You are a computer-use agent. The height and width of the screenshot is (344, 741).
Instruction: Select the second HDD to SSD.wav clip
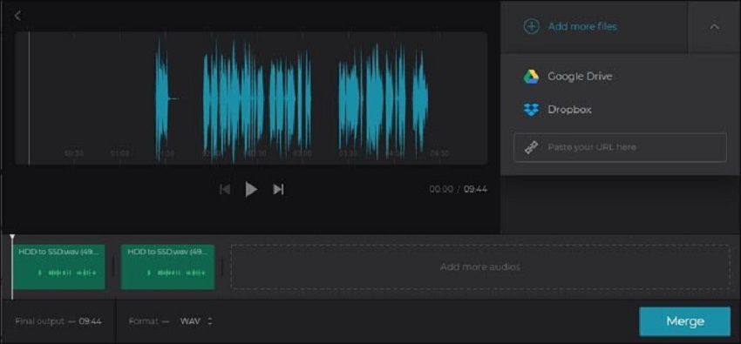(x=167, y=266)
